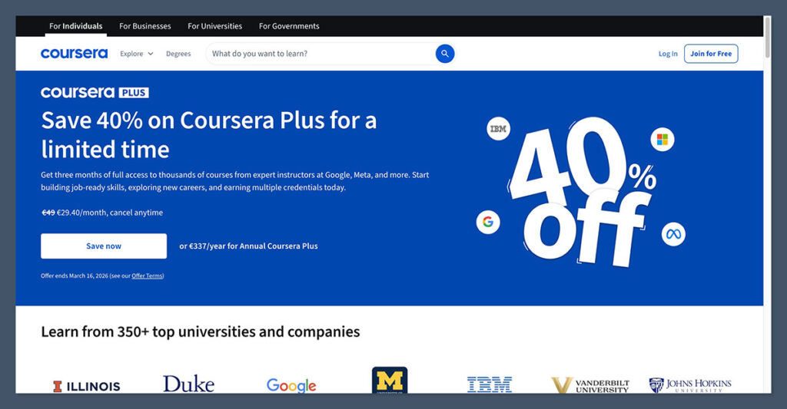Open the Google partner logo
The width and height of the screenshot is (787, 409).
[291, 385]
